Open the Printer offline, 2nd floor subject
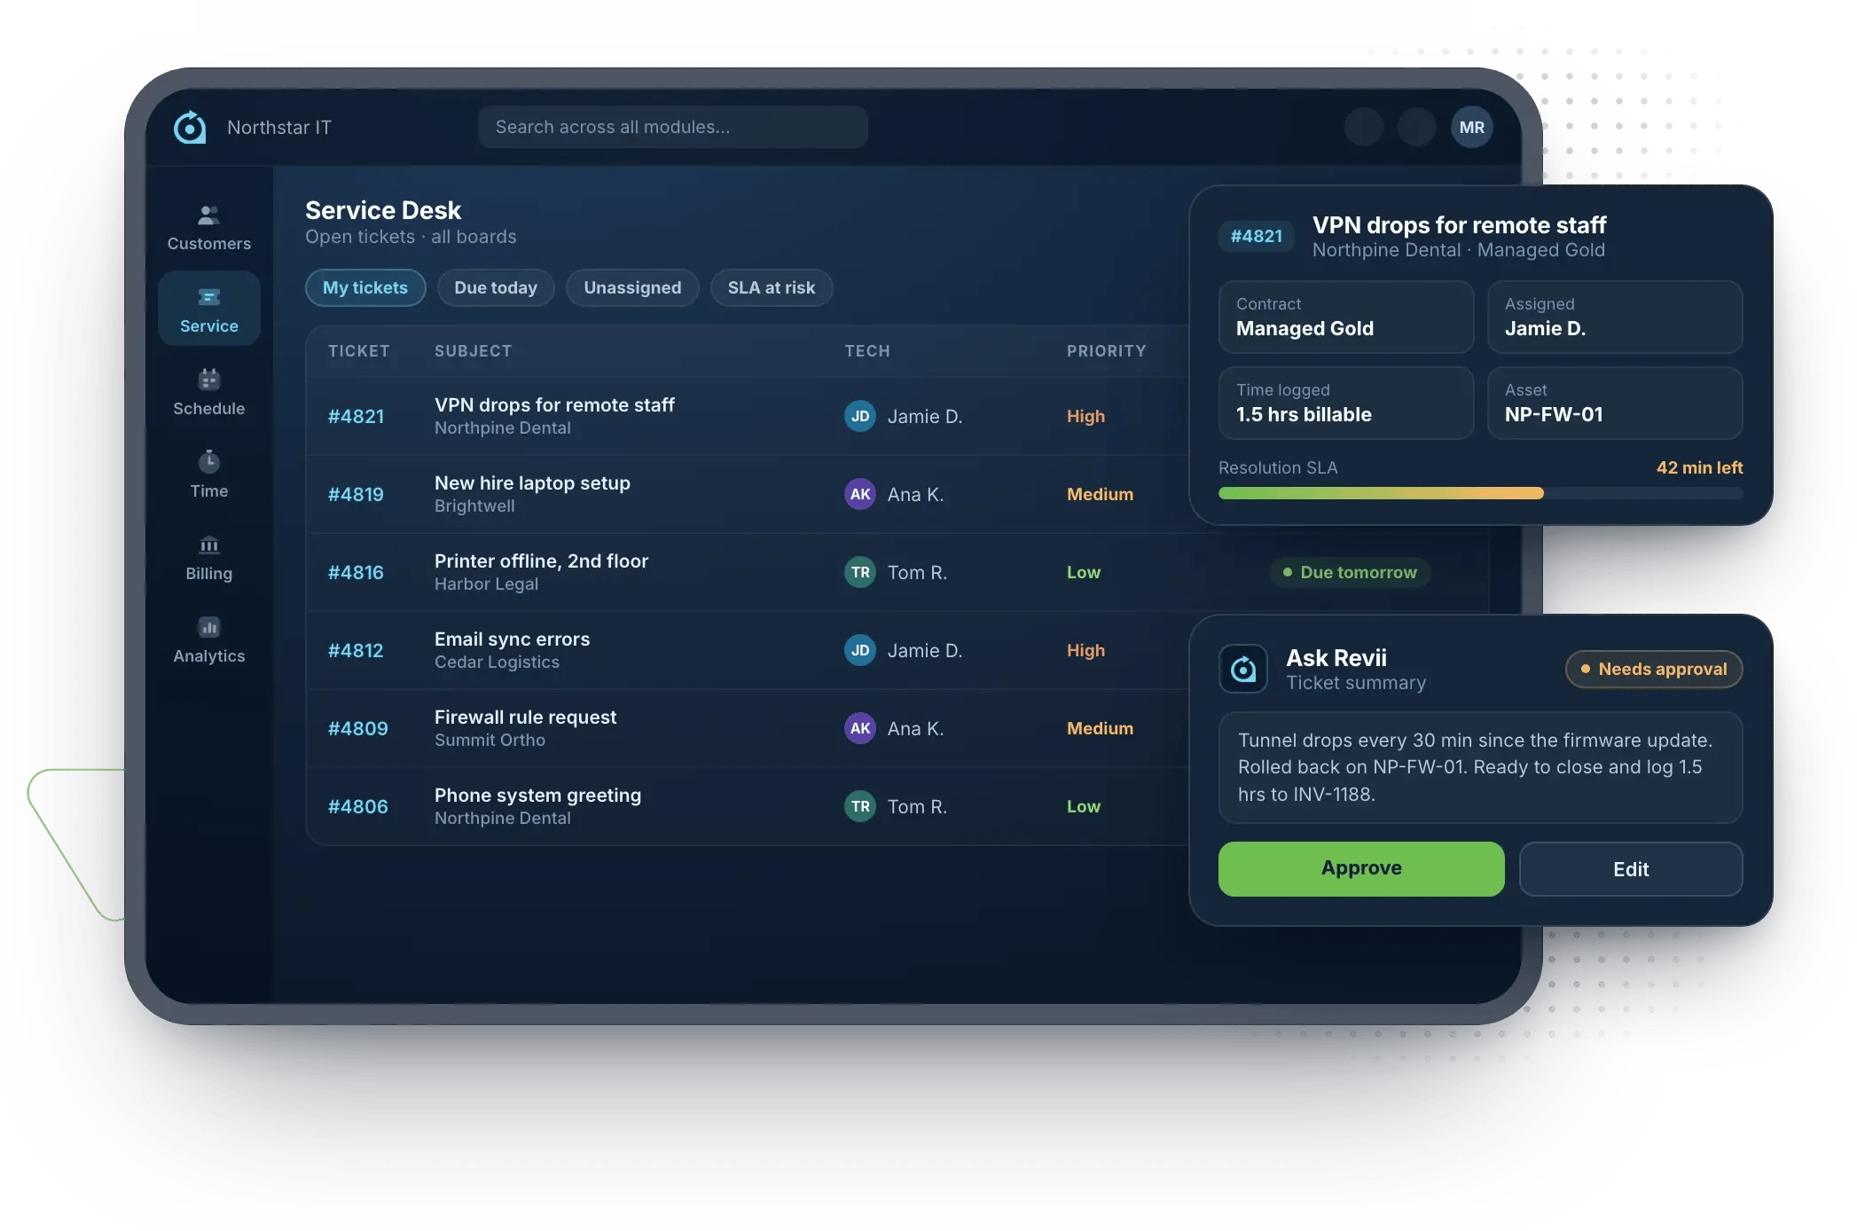The image size is (1857, 1231). click(541, 561)
